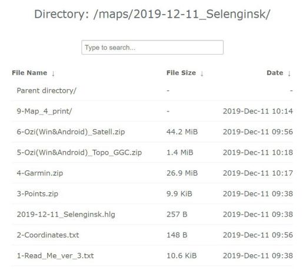Download 6-Ozi(Win&Android)_Satell.zip
The width and height of the screenshot is (306, 269).
click(x=71, y=132)
